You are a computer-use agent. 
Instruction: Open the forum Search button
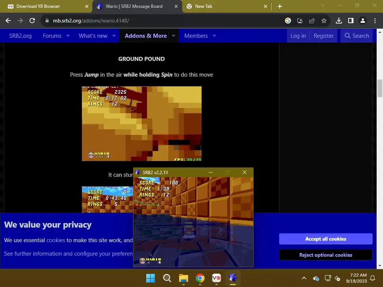[x=356, y=36]
